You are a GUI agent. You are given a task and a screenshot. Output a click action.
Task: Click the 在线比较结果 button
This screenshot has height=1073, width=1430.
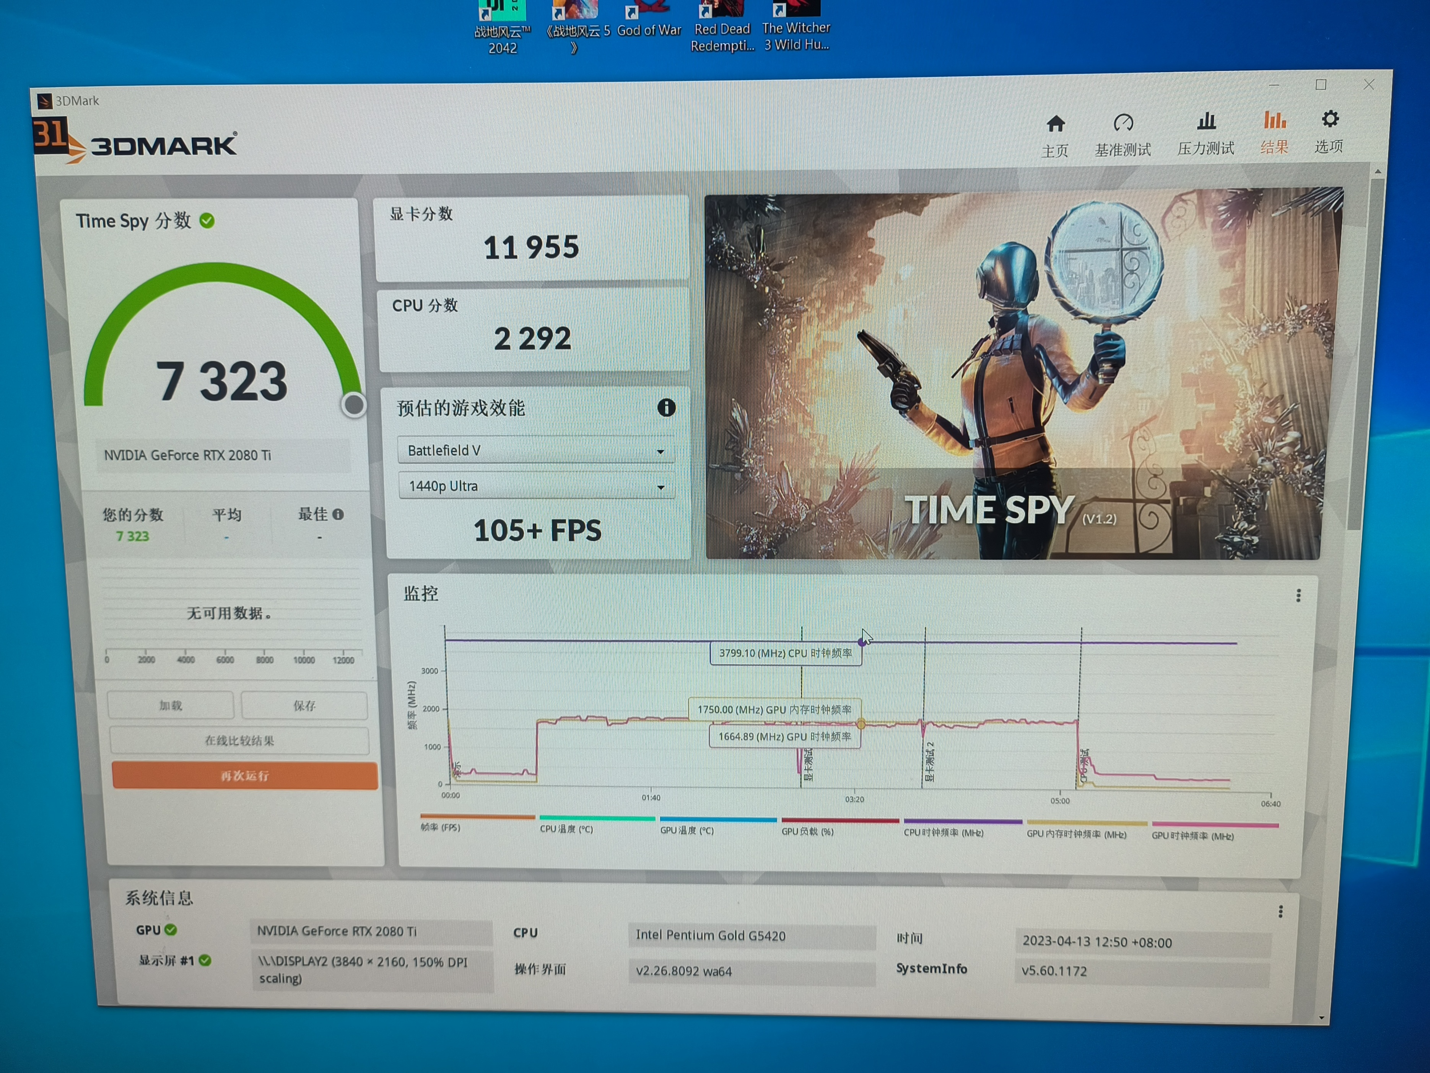coord(239,740)
